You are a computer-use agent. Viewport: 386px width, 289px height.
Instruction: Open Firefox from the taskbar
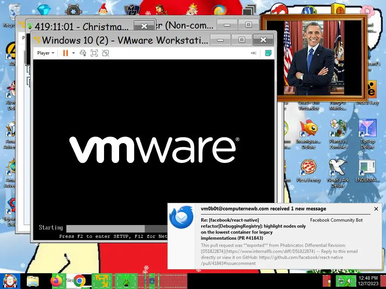(56, 281)
